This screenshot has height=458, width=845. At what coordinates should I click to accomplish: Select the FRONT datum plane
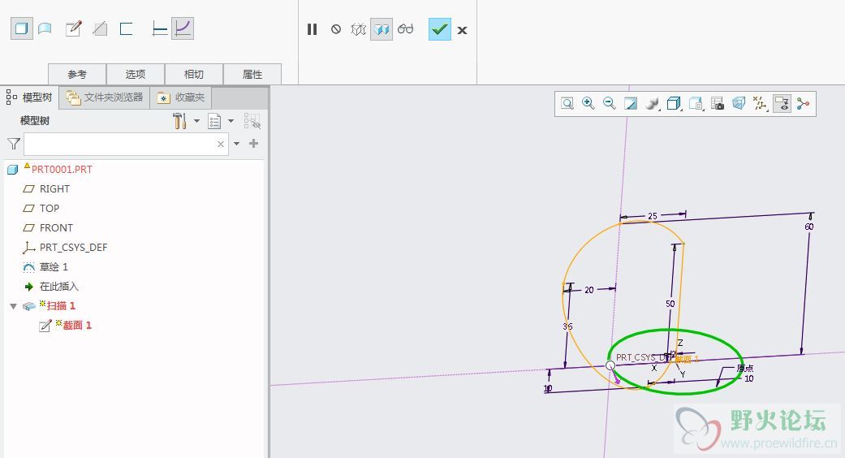pyautogui.click(x=56, y=228)
